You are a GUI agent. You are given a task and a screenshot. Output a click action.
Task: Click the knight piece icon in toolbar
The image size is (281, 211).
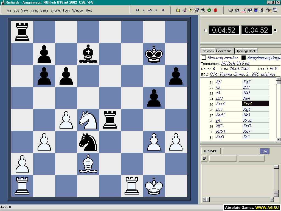[x=262, y=10]
